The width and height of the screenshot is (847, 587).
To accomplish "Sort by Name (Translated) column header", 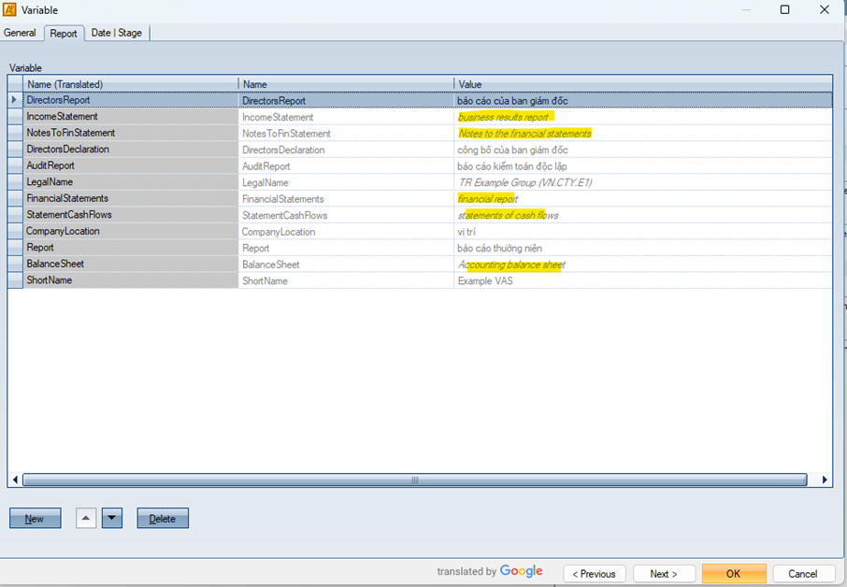I will pyautogui.click(x=130, y=84).
